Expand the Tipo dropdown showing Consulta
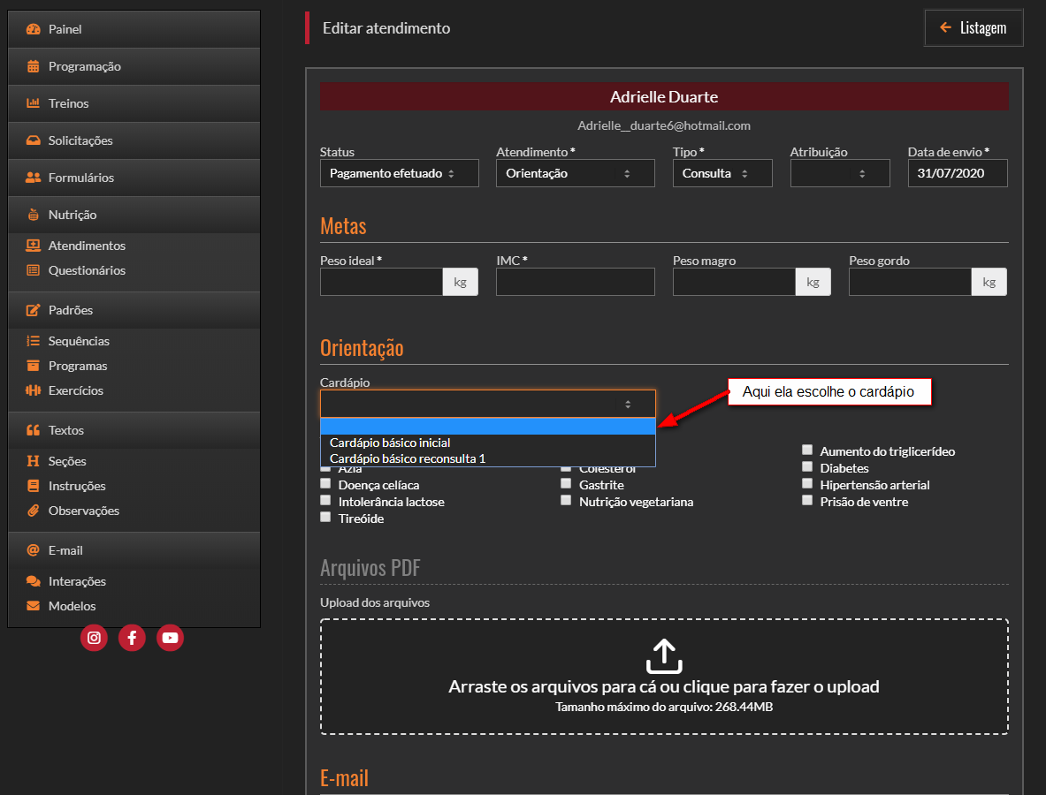The width and height of the screenshot is (1046, 795). 722,174
